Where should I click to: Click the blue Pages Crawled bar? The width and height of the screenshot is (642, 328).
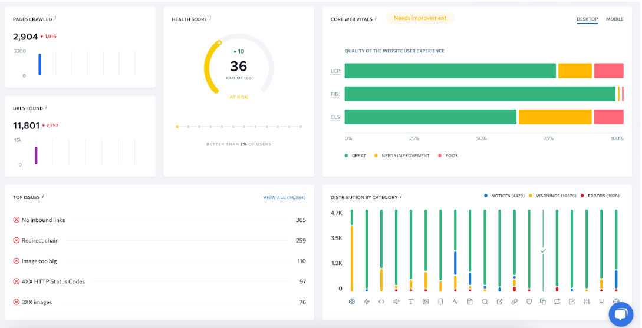pyautogui.click(x=39, y=64)
